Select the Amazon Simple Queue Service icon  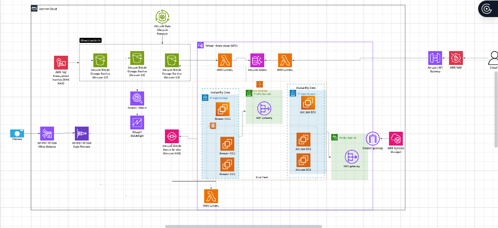pos(172,136)
